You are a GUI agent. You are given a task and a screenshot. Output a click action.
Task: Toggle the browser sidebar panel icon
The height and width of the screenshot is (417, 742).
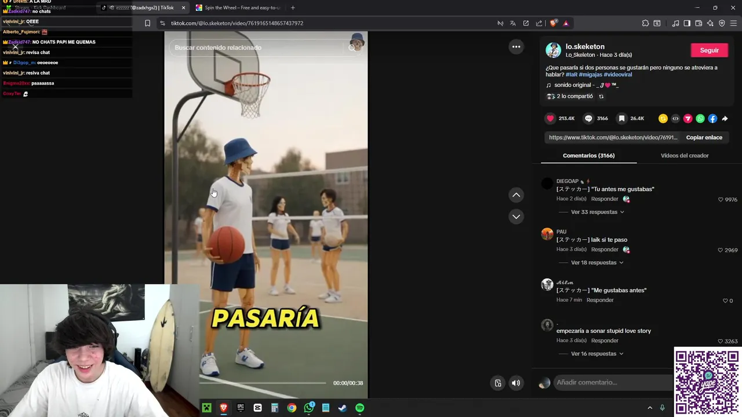click(687, 23)
